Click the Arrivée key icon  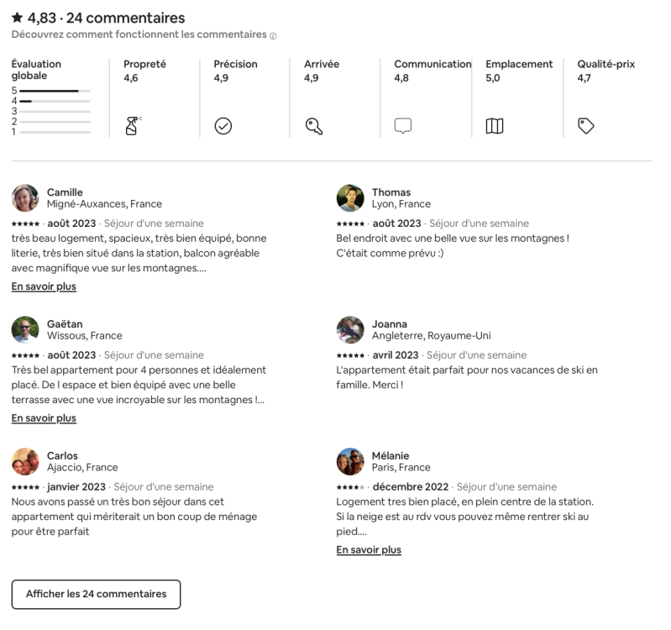pos(313,126)
